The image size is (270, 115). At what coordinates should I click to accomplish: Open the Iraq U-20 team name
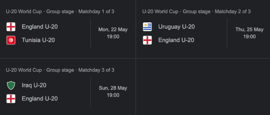click(x=34, y=85)
